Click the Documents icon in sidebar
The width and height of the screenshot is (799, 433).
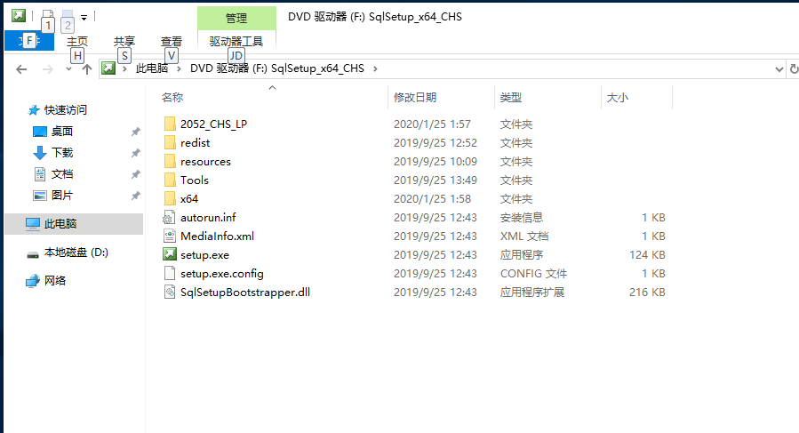pos(40,174)
